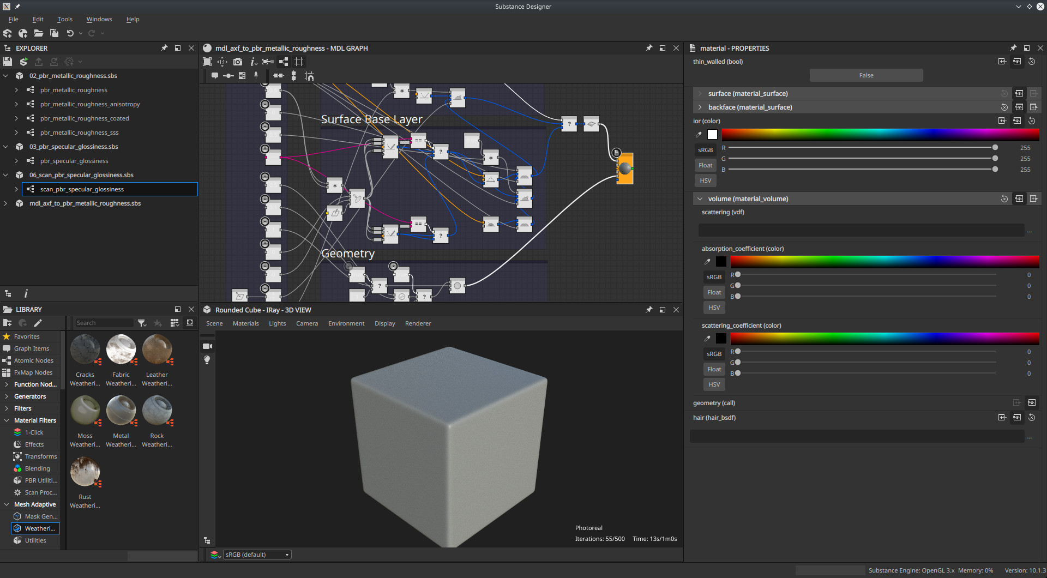Click the absorption_coefficient black color swatch
1047x578 pixels.
721,262
